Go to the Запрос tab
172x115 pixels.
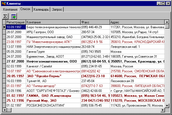57,10
